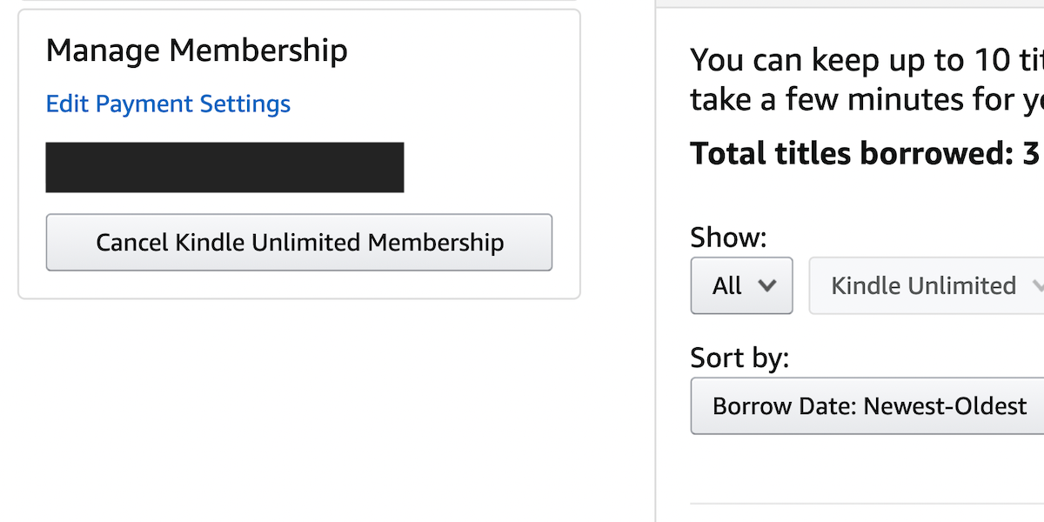The image size is (1044, 522).
Task: Click the "take a few minutes" text line
Action: pos(866,100)
